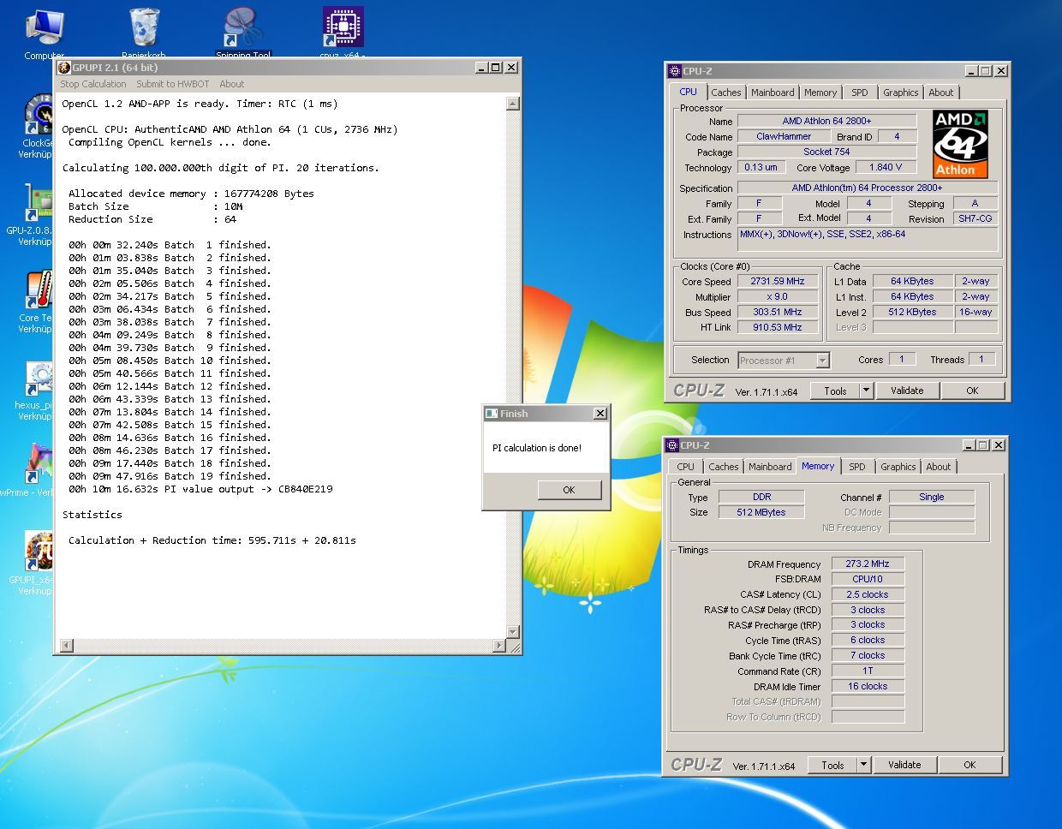Image resolution: width=1062 pixels, height=829 pixels.
Task: Open Submit to HWBOT menu
Action: (173, 84)
